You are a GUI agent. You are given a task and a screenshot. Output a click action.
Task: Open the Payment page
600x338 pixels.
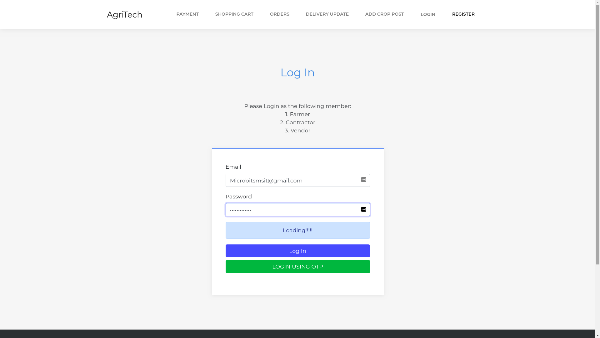[187, 14]
